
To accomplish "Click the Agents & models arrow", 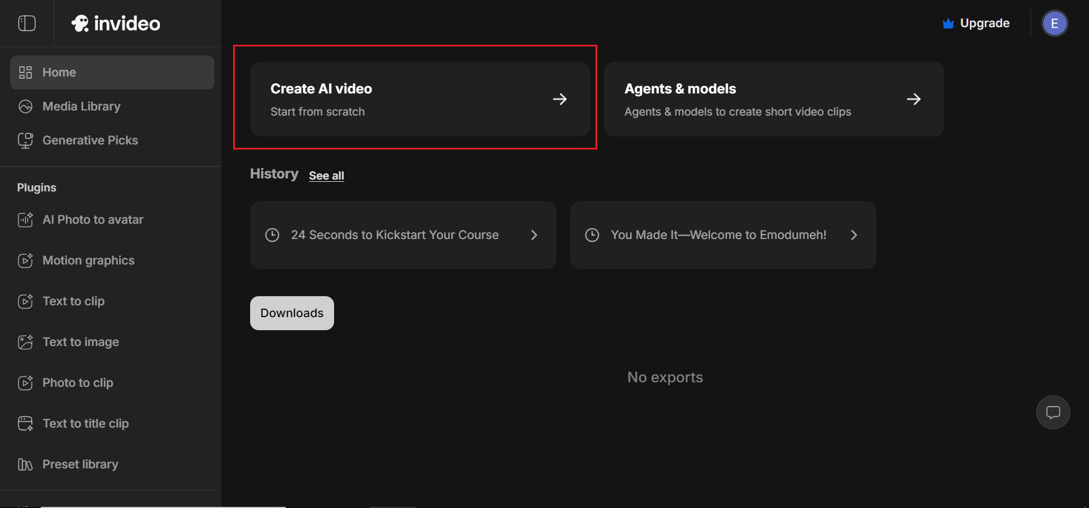I will pyautogui.click(x=913, y=99).
